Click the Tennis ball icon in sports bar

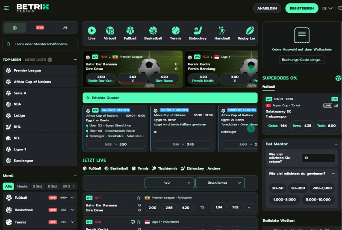coord(175,31)
